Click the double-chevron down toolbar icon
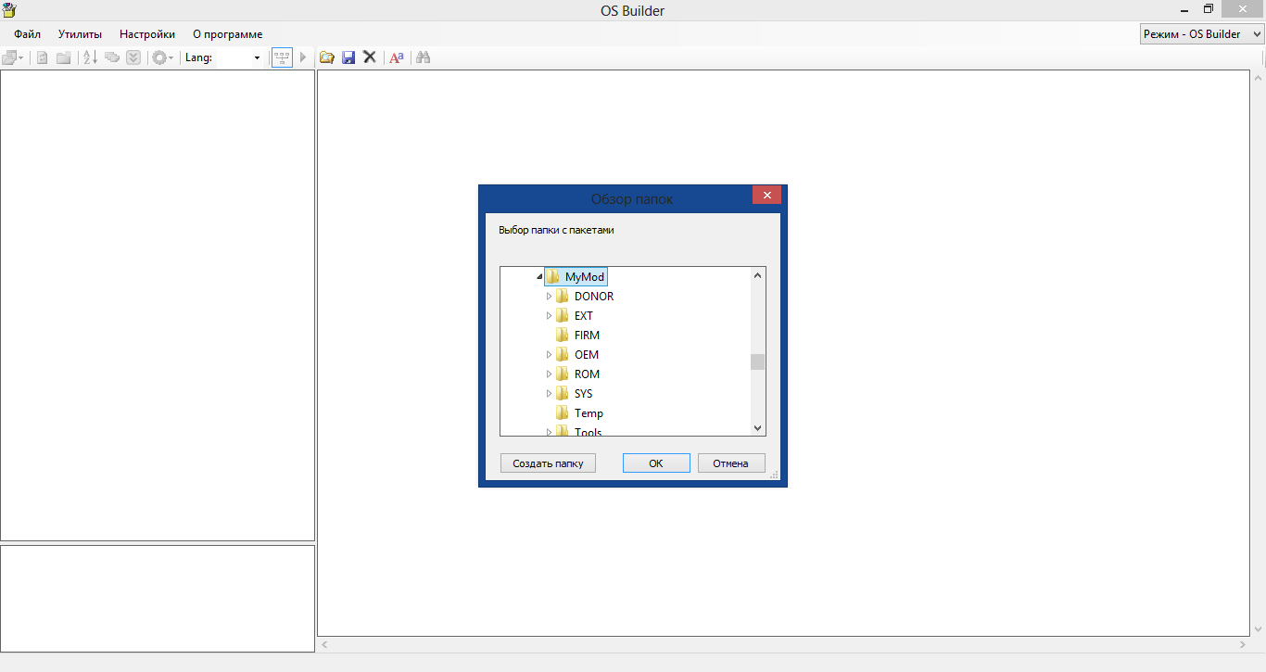Image resolution: width=1266 pixels, height=672 pixels. pos(133,57)
